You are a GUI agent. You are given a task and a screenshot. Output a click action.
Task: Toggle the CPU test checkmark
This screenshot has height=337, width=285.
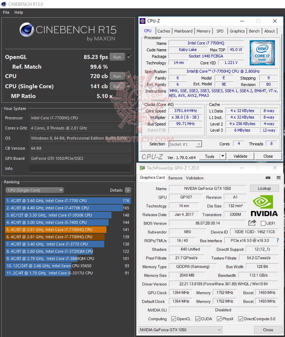point(129,76)
